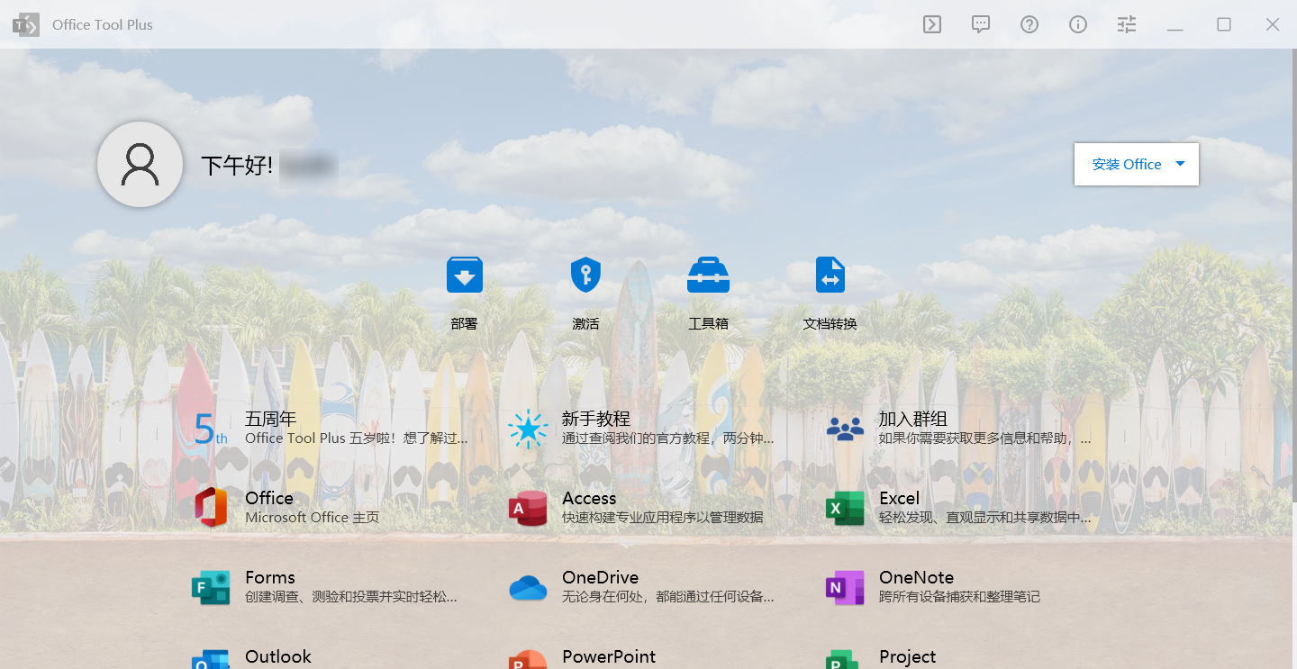Open the About info icon
Screen dimensions: 1297x669
tap(1078, 24)
